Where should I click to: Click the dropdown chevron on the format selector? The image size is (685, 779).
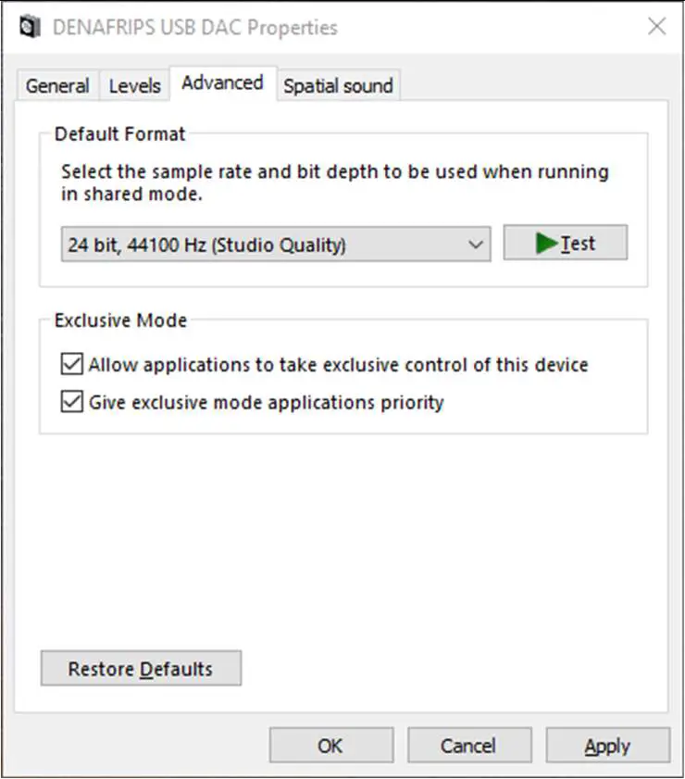474,244
